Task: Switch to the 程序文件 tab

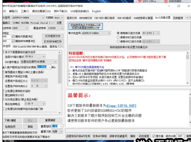Action: click(72, 18)
